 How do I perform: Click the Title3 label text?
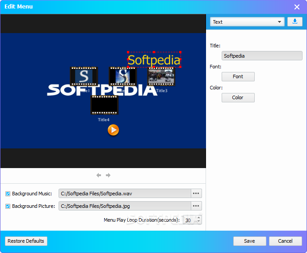point(162,91)
